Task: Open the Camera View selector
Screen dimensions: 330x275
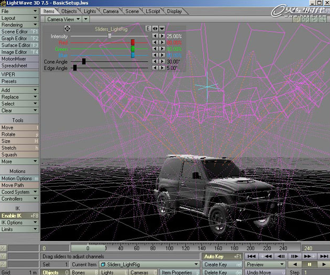Action: 63,19
